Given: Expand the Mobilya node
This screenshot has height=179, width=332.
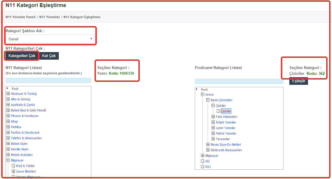Looking at the screenshot, I should [8, 127].
